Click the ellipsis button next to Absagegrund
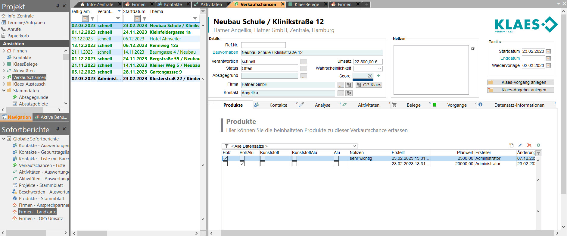Screen dimensions: 567x236 click(304, 76)
